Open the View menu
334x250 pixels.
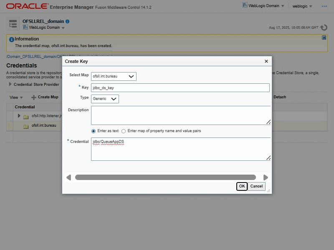(x=16, y=97)
